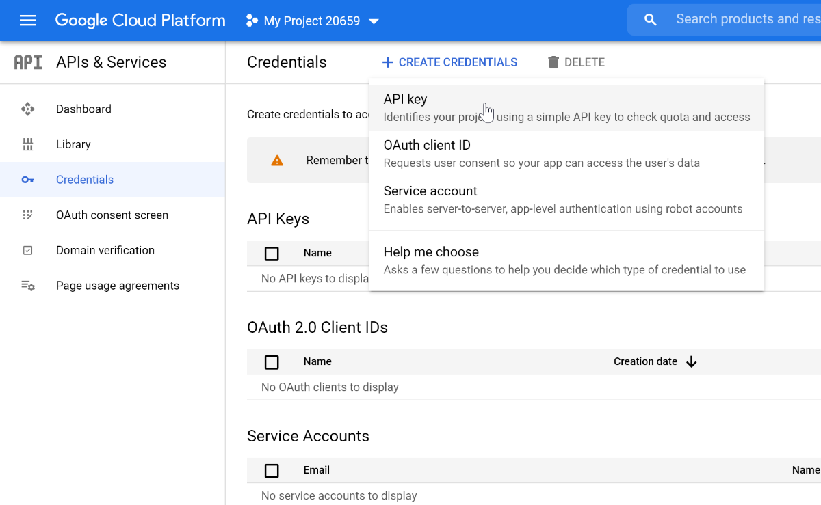Click the Page usage agreements icon
Viewport: 821px width, 505px height.
coord(27,286)
